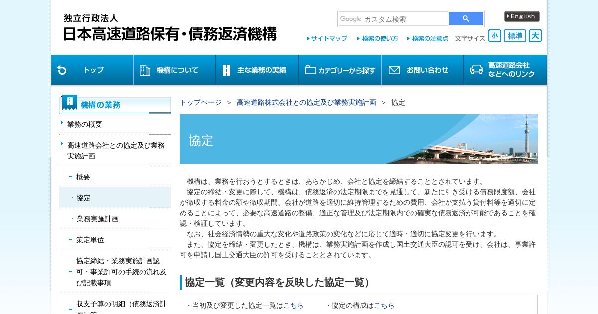
Task: Open 高速道路会社などへのリンク navigation item
Action: point(505,70)
